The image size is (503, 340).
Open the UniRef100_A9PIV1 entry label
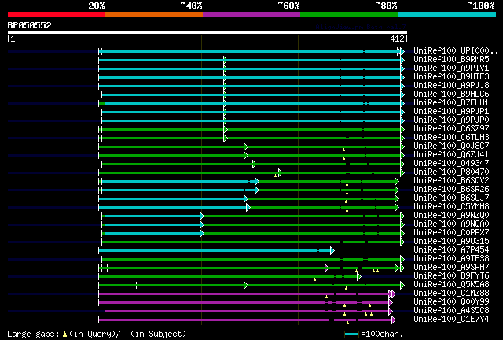pos(451,68)
